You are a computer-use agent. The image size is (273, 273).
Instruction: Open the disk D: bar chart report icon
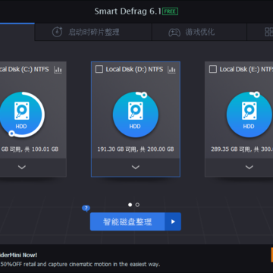[x=171, y=70]
